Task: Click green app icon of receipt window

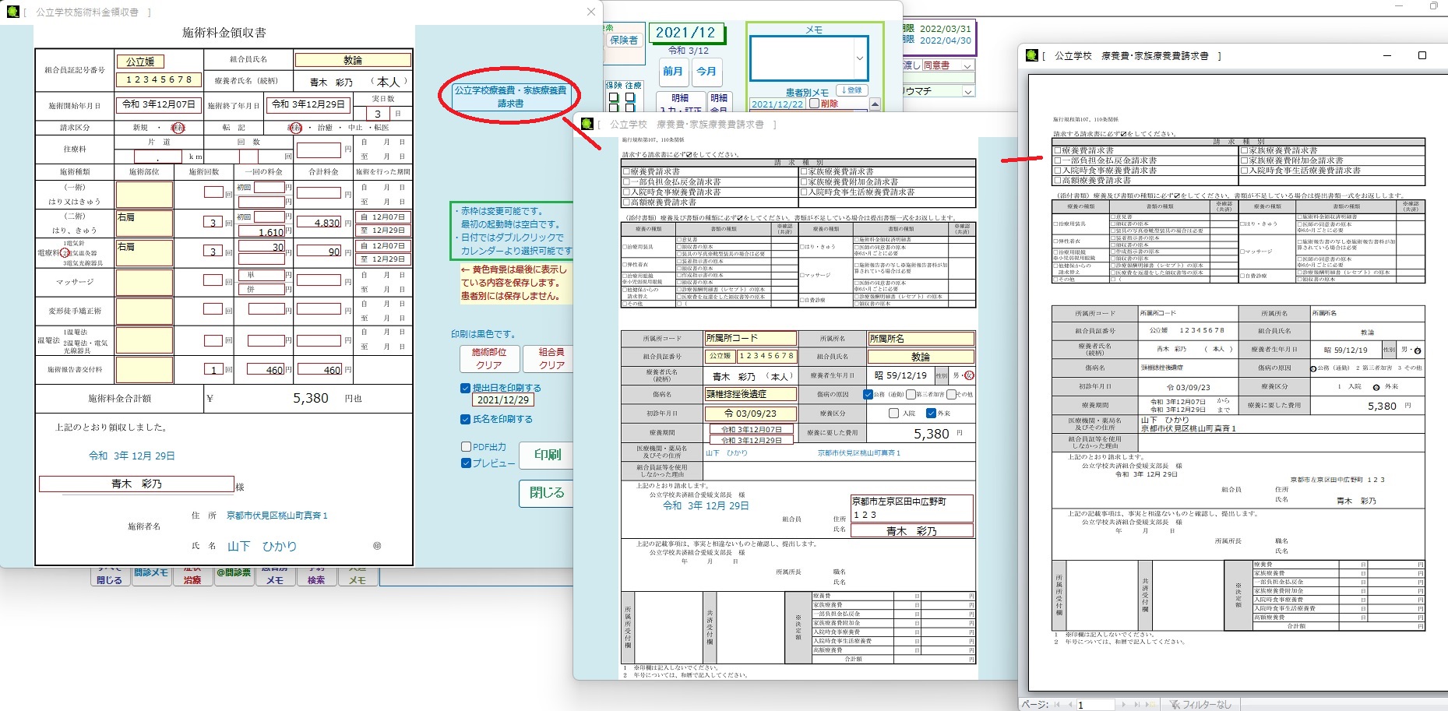Action: pyautogui.click(x=13, y=12)
